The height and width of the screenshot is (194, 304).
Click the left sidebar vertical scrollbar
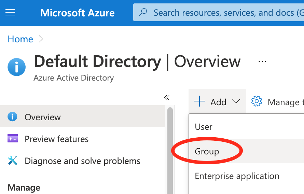tap(170, 150)
